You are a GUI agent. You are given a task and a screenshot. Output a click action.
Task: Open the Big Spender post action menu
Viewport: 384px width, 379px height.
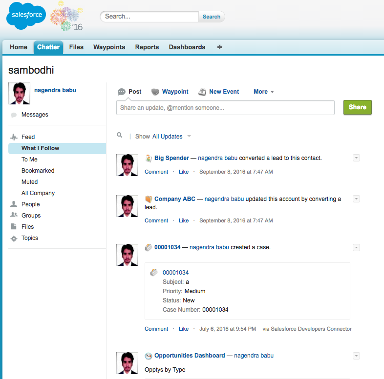coord(356,158)
